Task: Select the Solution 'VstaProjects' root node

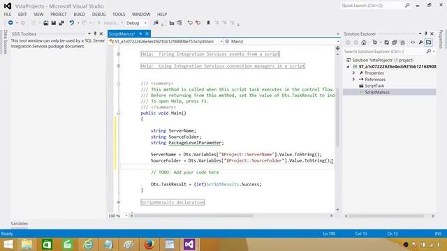Action: [x=383, y=60]
